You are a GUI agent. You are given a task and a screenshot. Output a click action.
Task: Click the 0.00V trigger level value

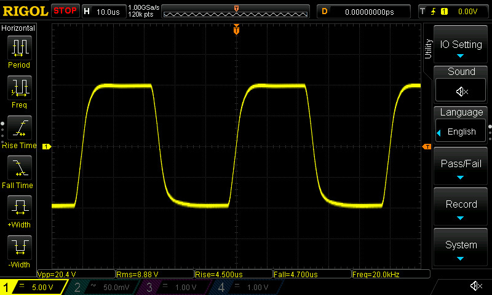click(x=467, y=12)
